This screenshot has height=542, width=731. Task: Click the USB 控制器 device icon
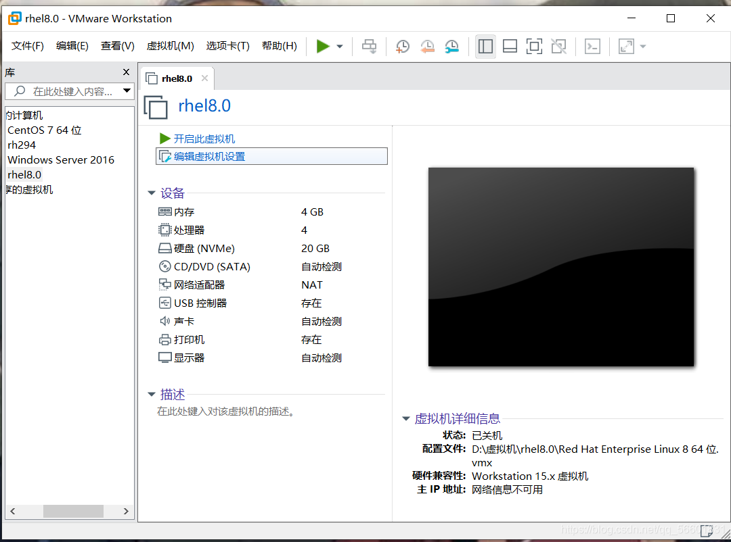tap(165, 303)
